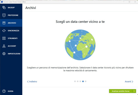Image resolution: width=138 pixels, height=95 pixels.
Task: Jump to third page indicator dot
Action: click(80, 81)
